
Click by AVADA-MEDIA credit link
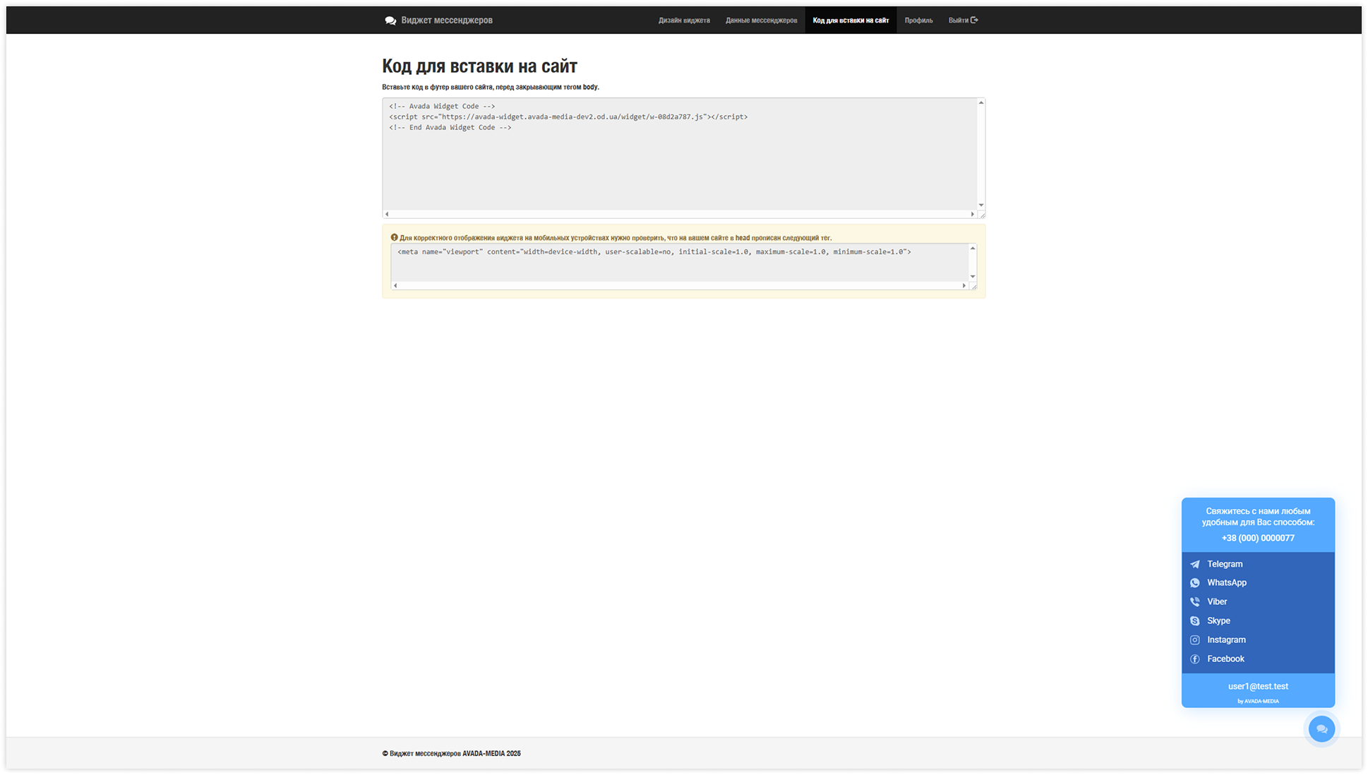[1258, 702]
